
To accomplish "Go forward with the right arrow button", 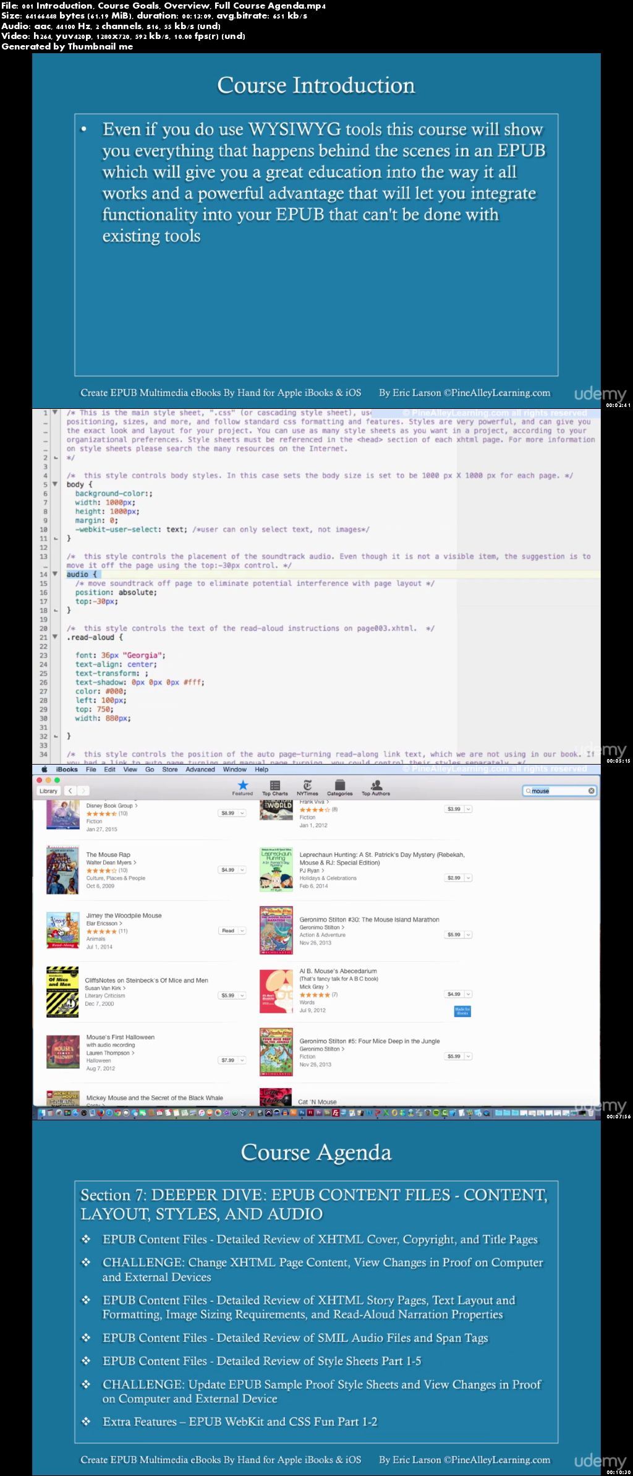I will (x=83, y=791).
